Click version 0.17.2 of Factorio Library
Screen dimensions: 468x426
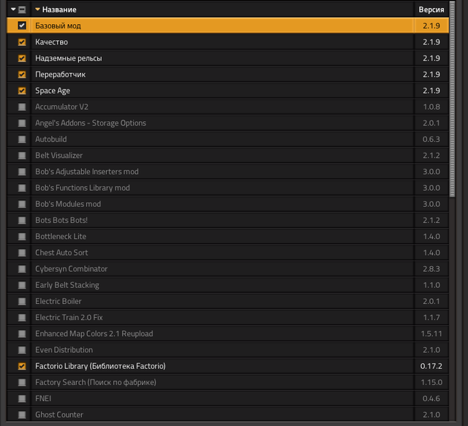[431, 366]
